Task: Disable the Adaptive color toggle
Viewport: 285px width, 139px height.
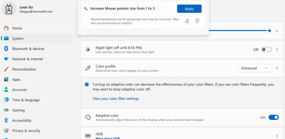Action: (273, 118)
